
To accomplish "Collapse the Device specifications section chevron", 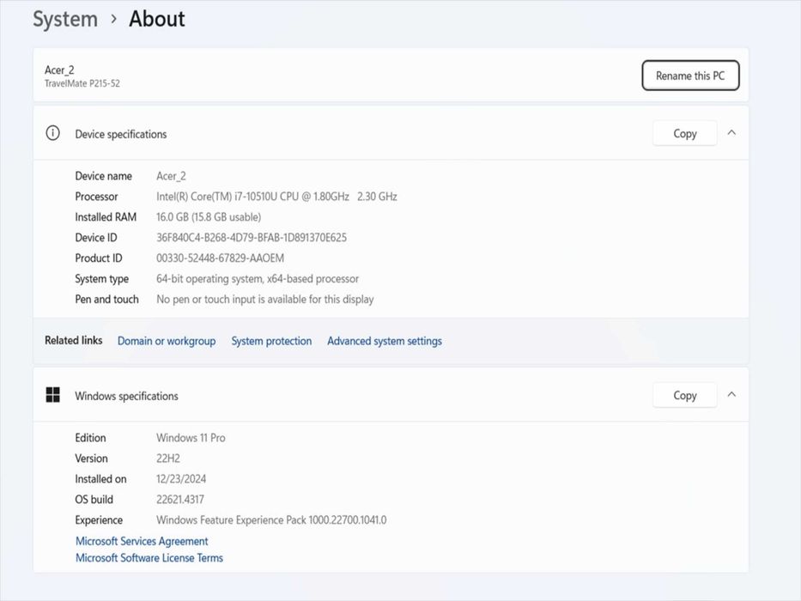I will click(731, 133).
